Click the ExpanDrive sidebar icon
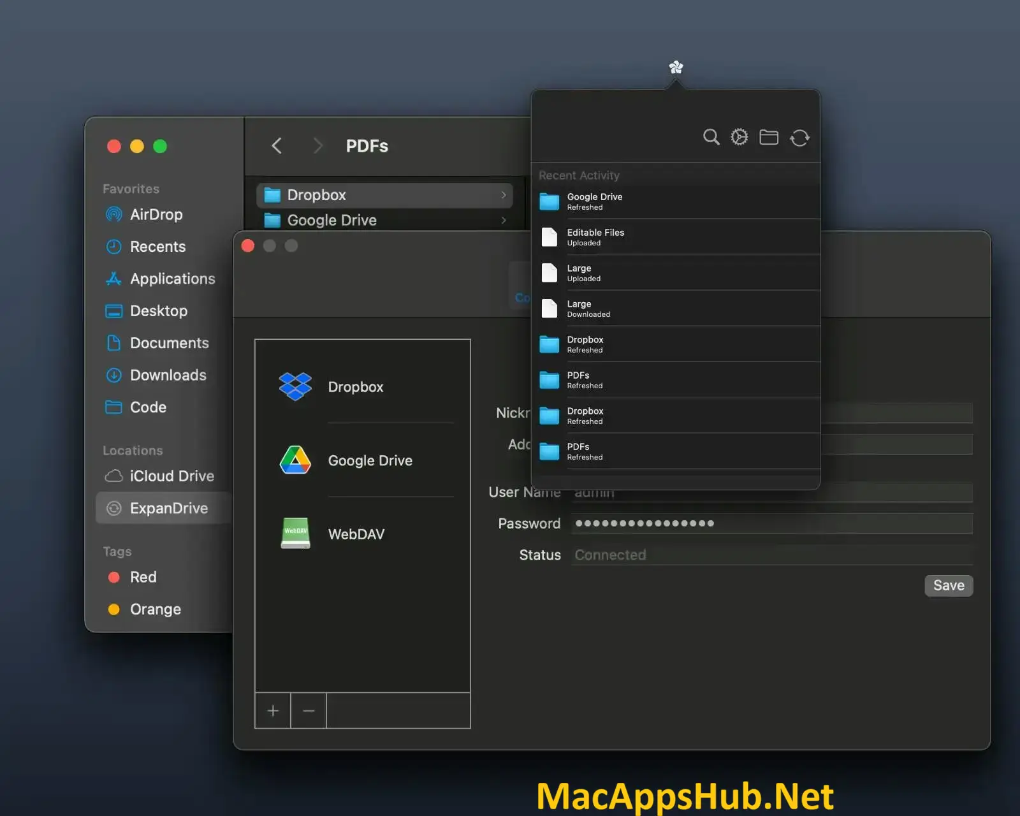The height and width of the screenshot is (816, 1020). pyautogui.click(x=113, y=508)
